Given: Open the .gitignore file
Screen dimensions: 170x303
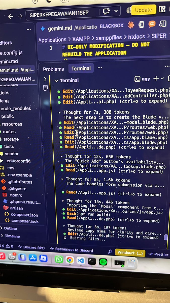Looking at the screenshot, I should (x=17, y=189).
